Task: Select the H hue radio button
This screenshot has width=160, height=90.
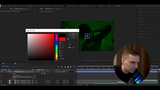Action: click(60, 43)
